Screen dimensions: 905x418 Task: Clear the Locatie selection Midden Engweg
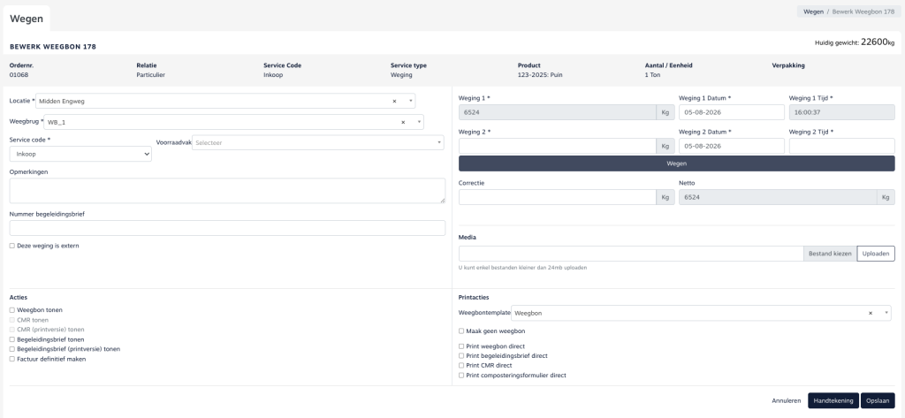tap(394, 101)
